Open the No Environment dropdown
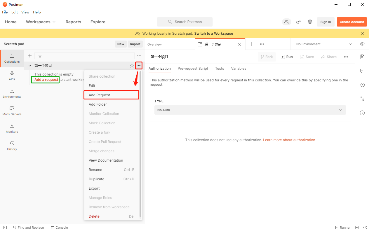Image resolution: width=369 pixels, height=231 pixels. [324, 44]
